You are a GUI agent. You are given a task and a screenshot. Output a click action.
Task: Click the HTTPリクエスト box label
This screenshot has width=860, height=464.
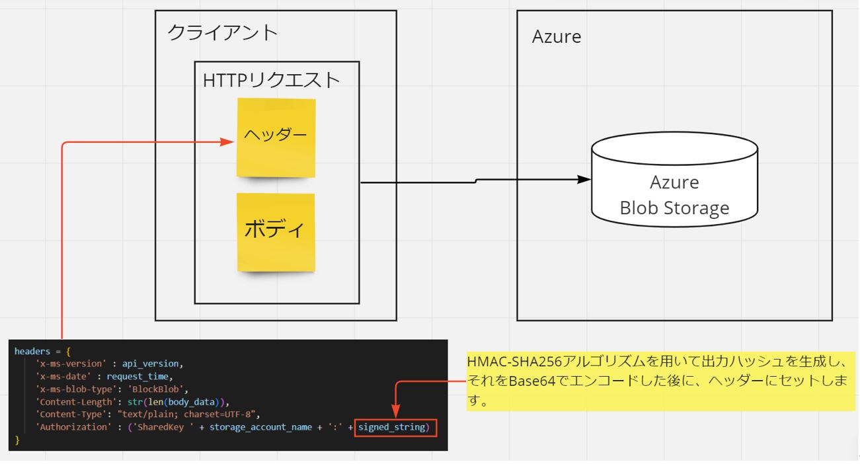pos(271,80)
